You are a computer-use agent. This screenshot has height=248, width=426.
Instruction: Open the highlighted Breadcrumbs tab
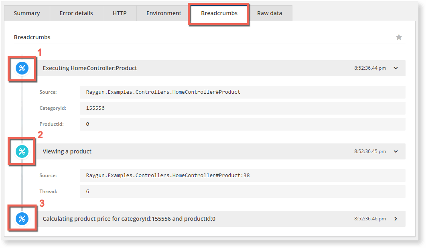tap(219, 13)
